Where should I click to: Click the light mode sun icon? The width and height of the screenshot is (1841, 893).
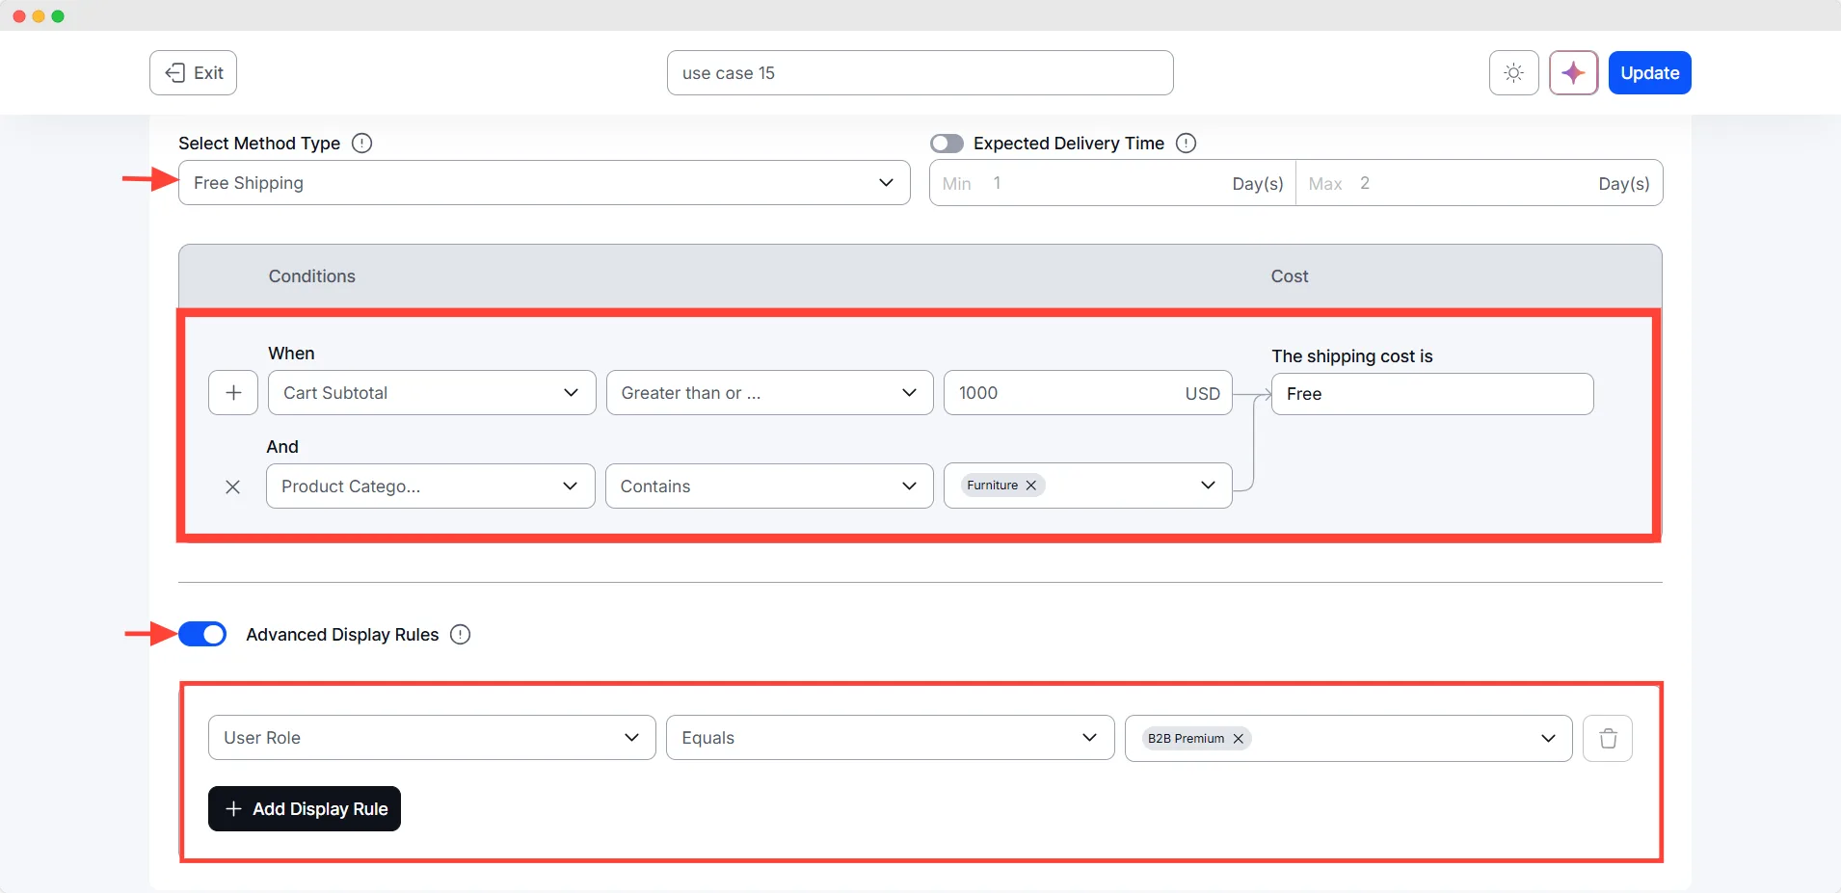1512,72
